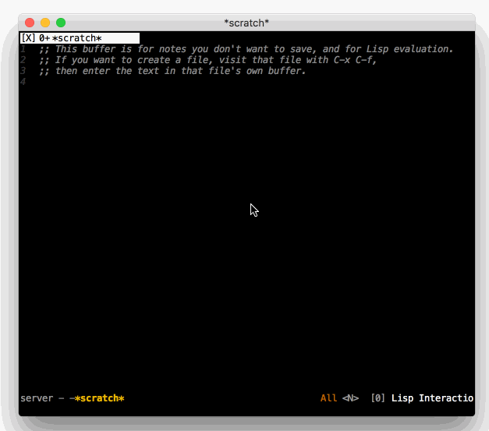This screenshot has height=431, width=489.
Task: Click the *scratch* window title
Action: click(x=246, y=23)
